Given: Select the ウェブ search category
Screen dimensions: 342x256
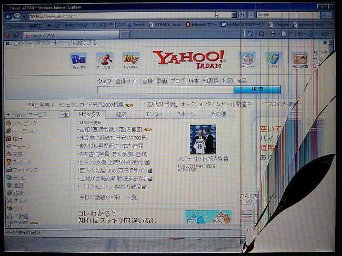Looking at the screenshot, I should 105,81.
